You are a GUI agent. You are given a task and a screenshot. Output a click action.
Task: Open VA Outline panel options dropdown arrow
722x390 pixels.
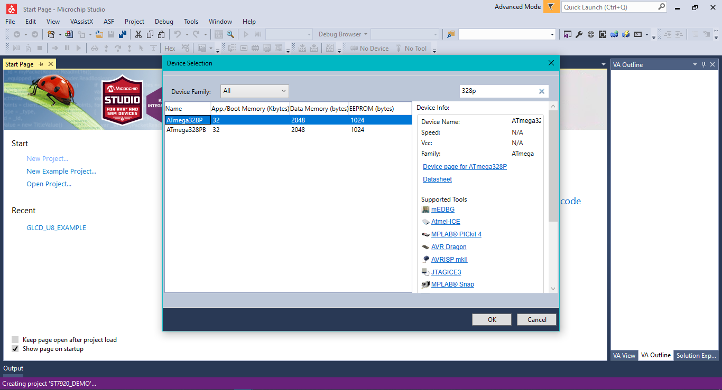coord(695,64)
